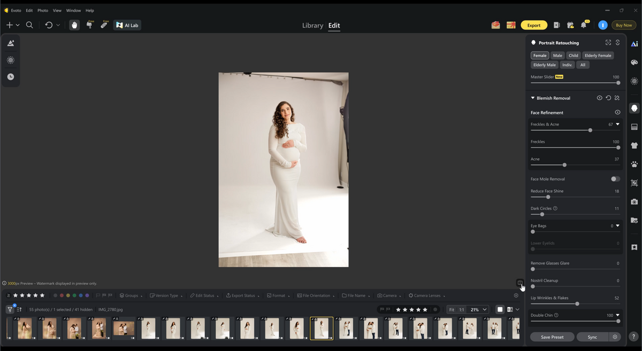Open the Photo menu

pos(43,10)
